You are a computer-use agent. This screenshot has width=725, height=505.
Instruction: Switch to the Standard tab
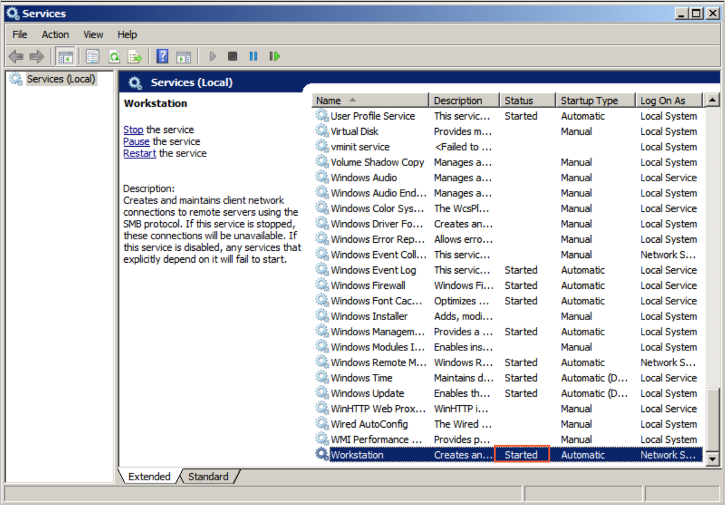pyautogui.click(x=208, y=477)
